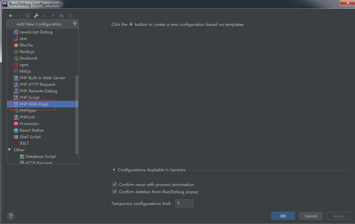The image size is (355, 224).
Task: Select the JavaScript Debug icon
Action: [16, 32]
